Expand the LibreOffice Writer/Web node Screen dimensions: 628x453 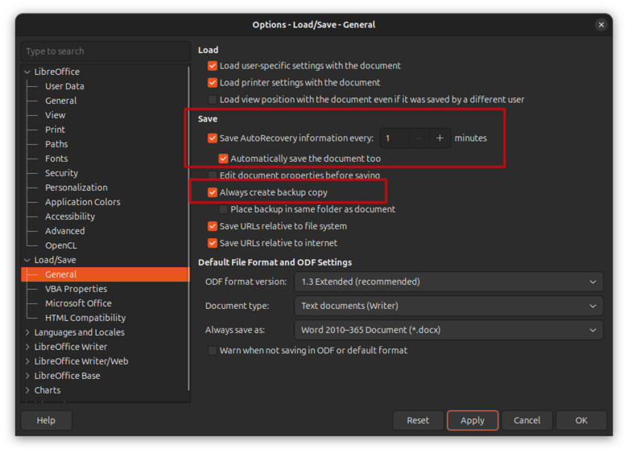(27, 361)
